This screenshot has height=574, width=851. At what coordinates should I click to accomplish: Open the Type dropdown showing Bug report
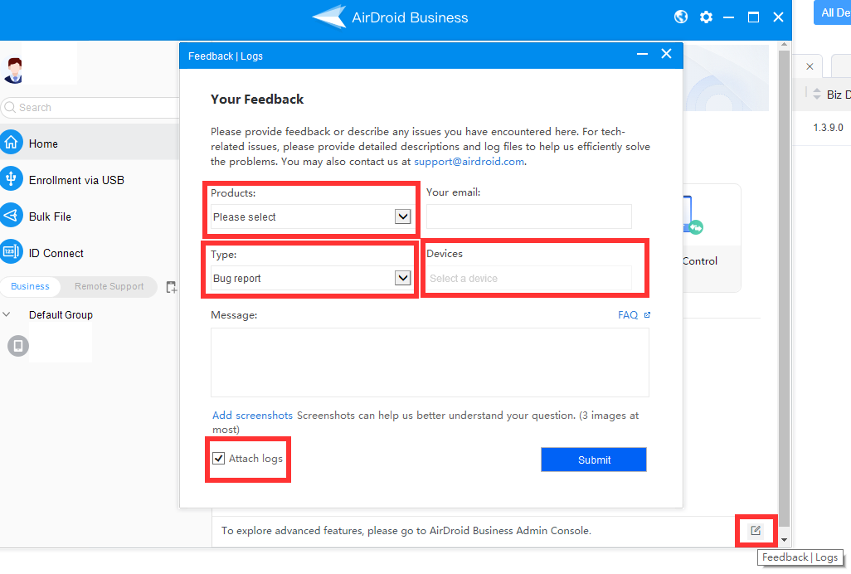(310, 278)
